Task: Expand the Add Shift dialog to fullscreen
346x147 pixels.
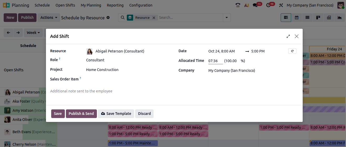Action: 288,36
